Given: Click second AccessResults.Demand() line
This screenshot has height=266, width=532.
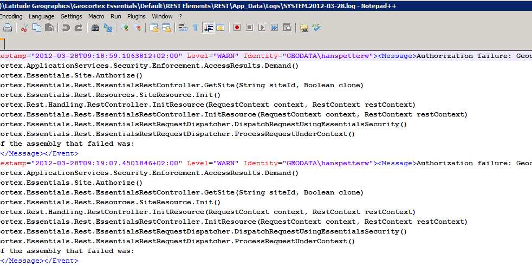Looking at the screenshot, I should [150, 173].
